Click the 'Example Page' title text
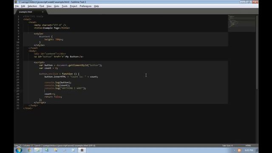The height and width of the screenshot is (153, 272). click(51, 28)
